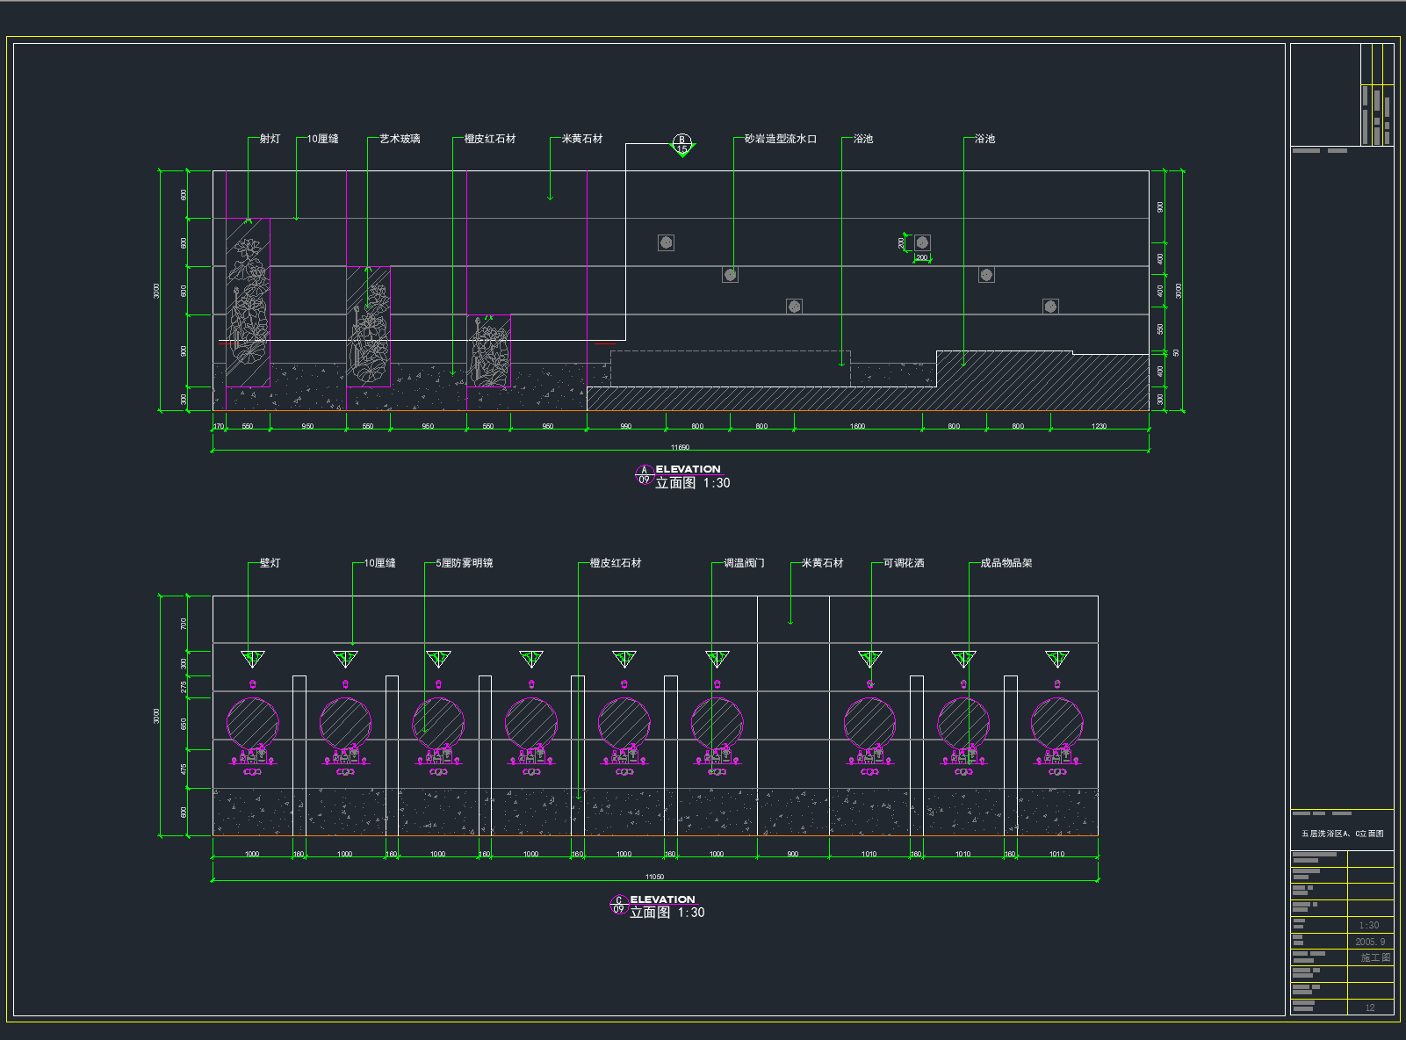Click 米黄石材 label in the bottom elevation
1406x1040 pixels.
[822, 563]
